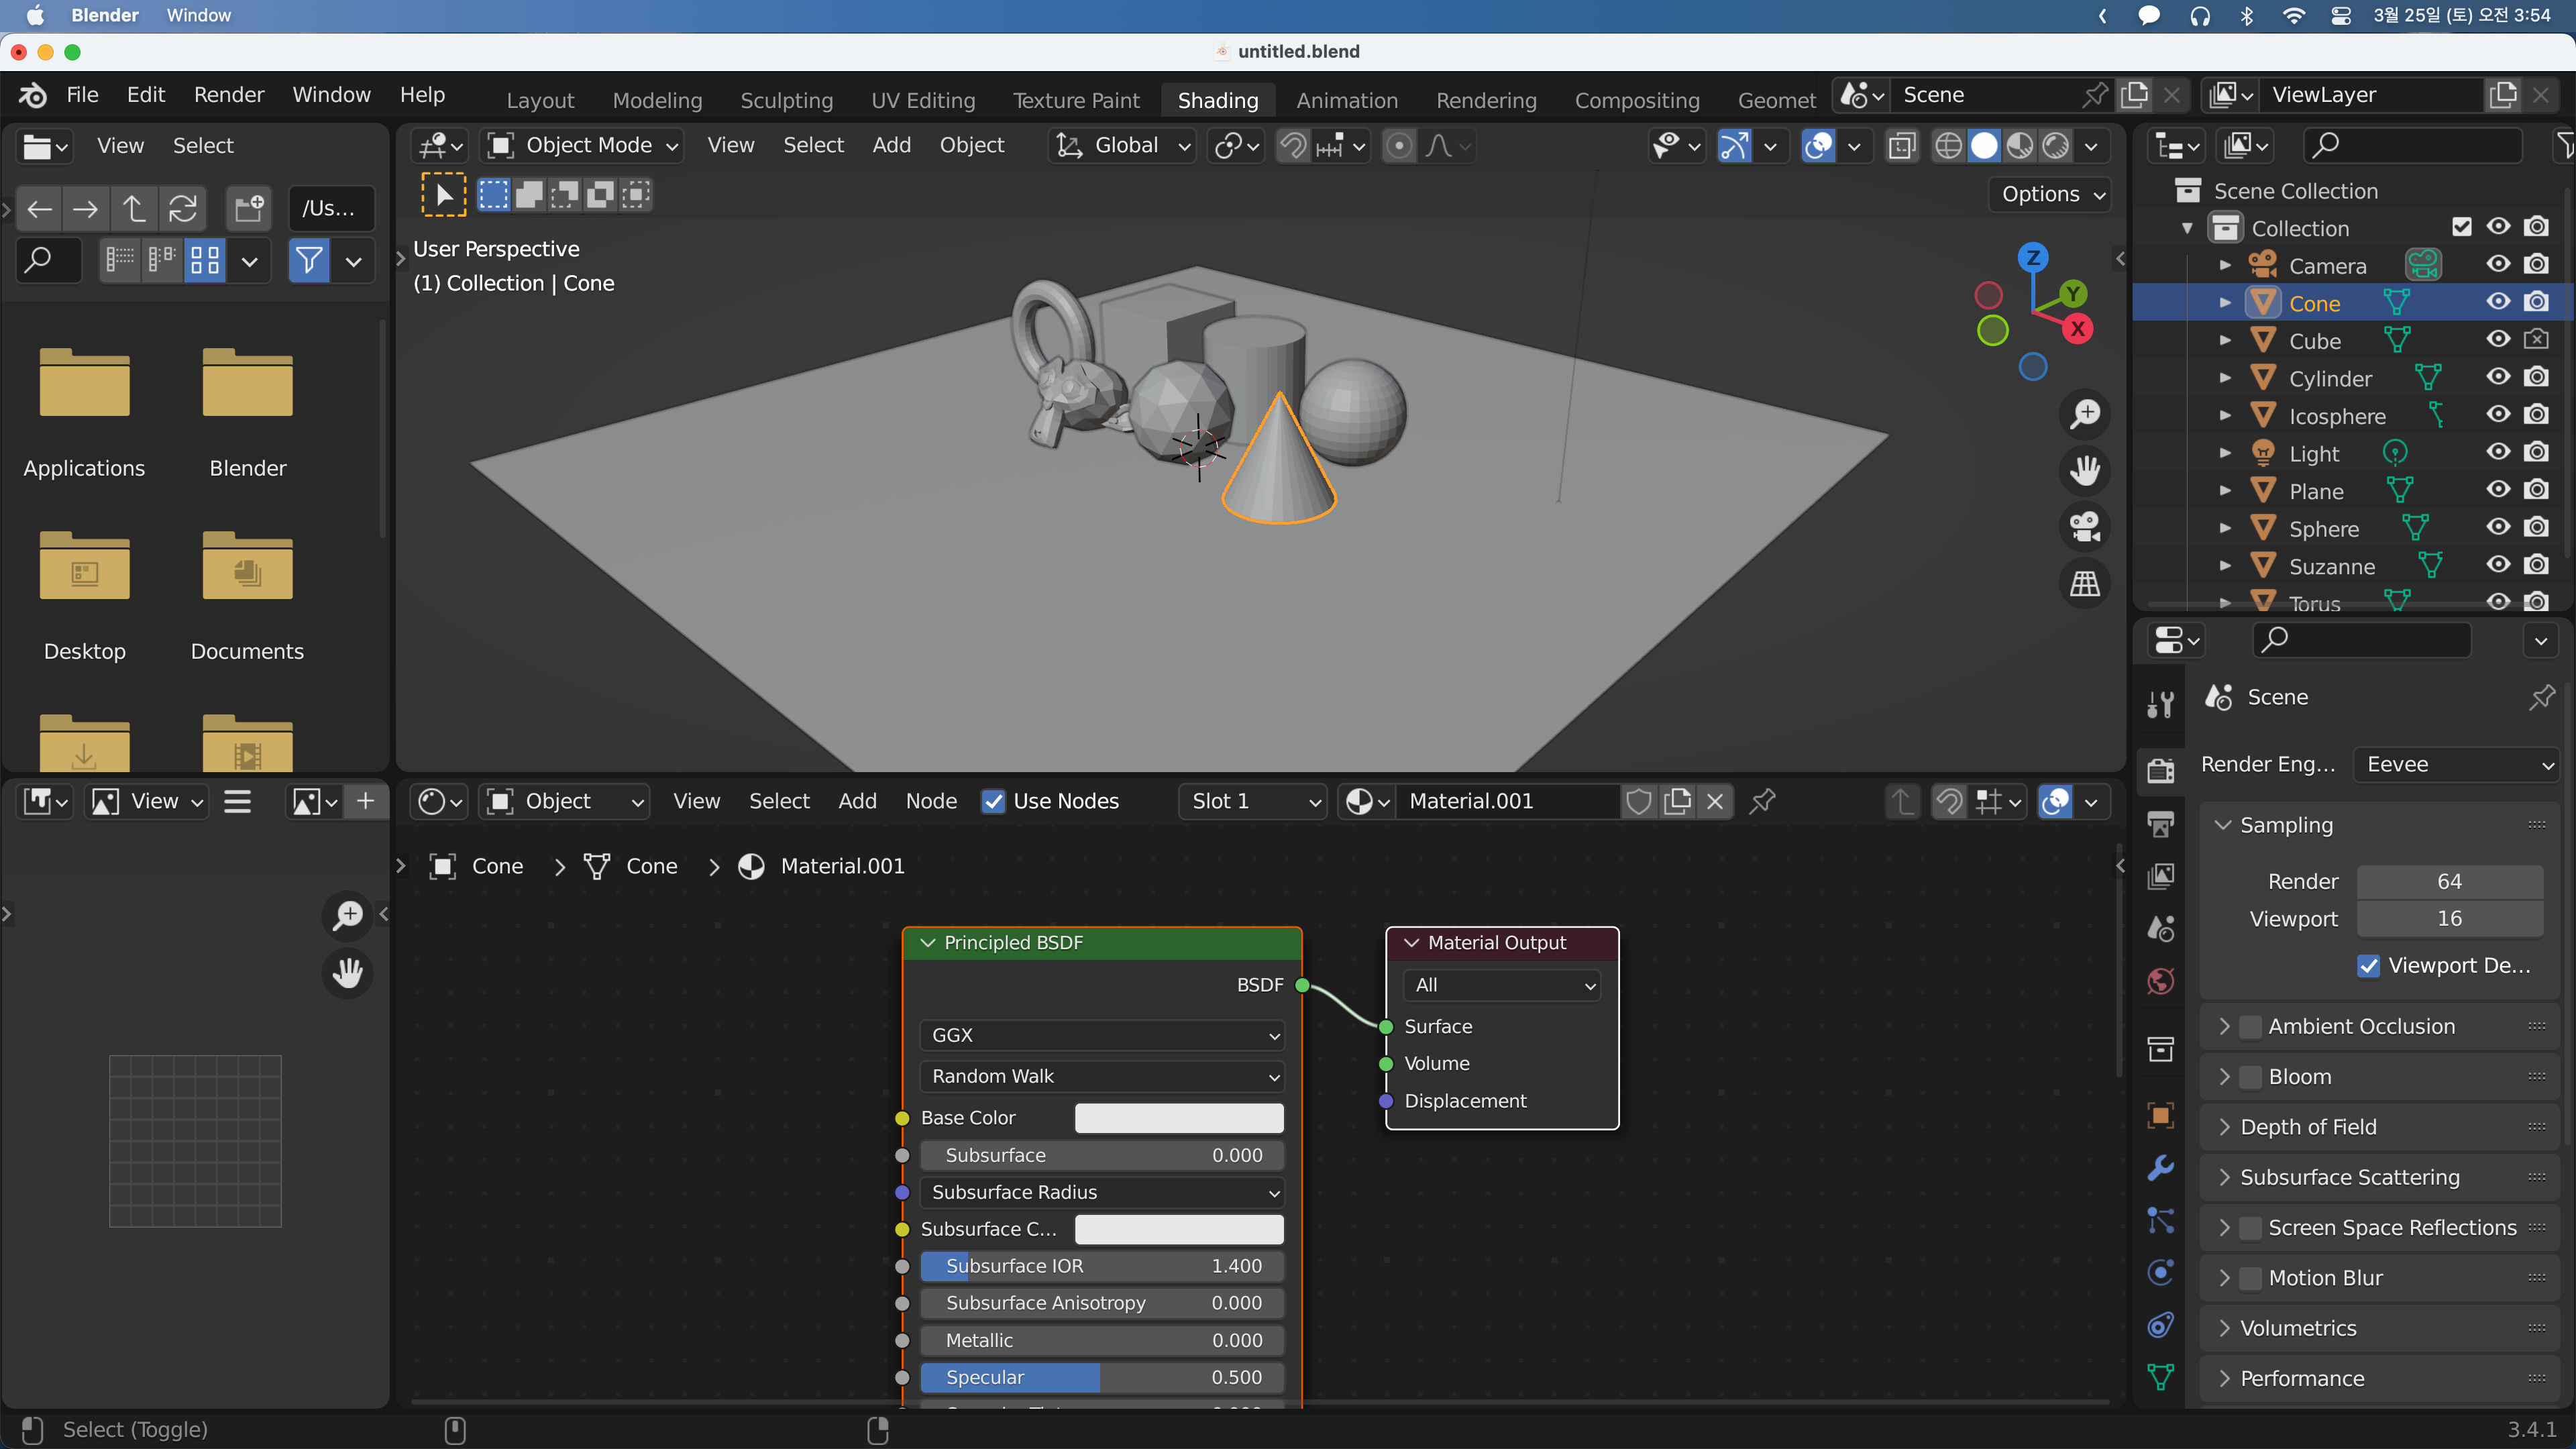
Task: Enable the Motion Blur checkbox
Action: (2250, 1277)
